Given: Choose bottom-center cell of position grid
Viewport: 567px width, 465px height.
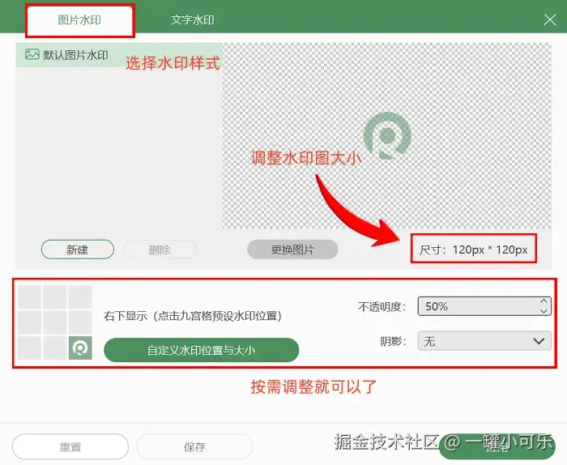Looking at the screenshot, I should (x=54, y=348).
